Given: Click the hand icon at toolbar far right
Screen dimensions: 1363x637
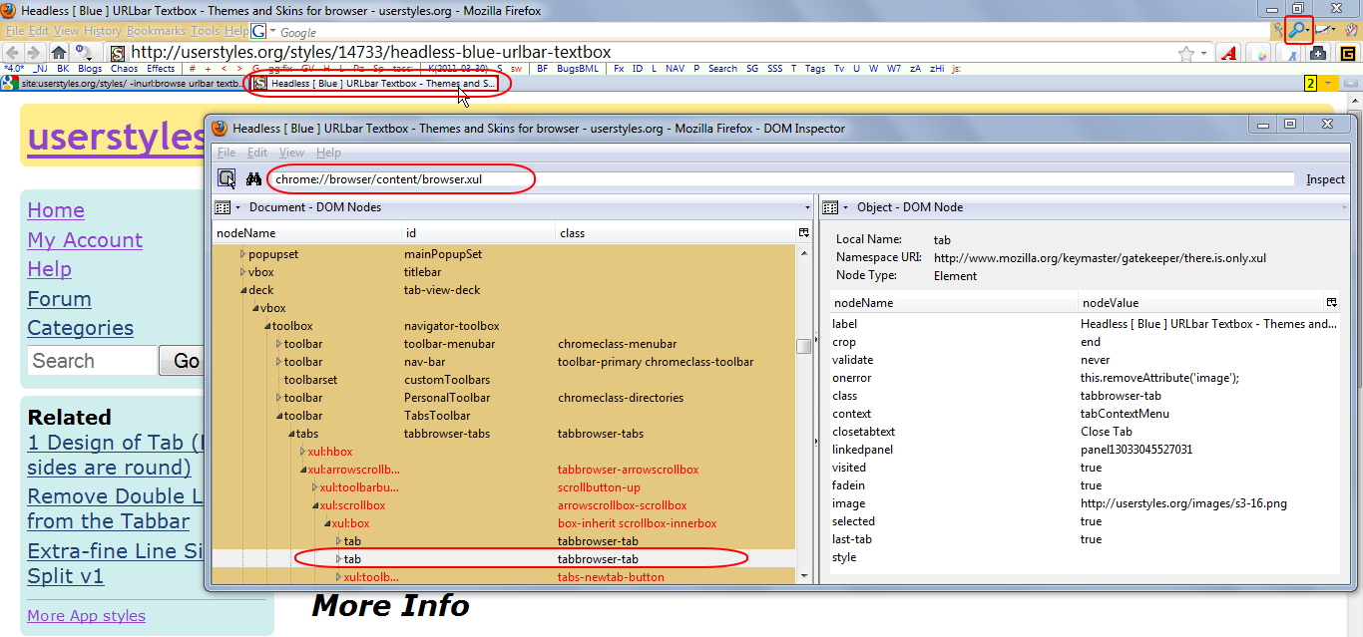Looking at the screenshot, I should pyautogui.click(x=1351, y=30).
